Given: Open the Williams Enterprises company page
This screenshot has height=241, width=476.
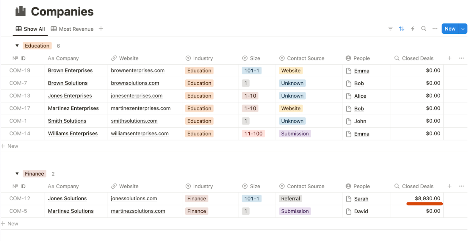Looking at the screenshot, I should pyautogui.click(x=73, y=134).
